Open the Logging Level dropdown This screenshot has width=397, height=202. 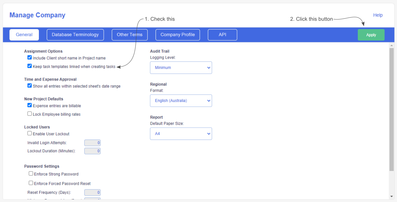point(181,67)
